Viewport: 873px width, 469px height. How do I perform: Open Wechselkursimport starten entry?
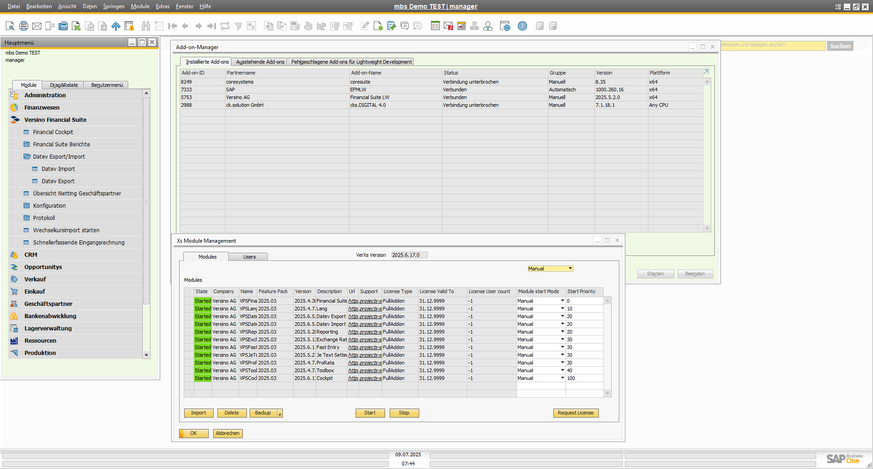point(66,230)
